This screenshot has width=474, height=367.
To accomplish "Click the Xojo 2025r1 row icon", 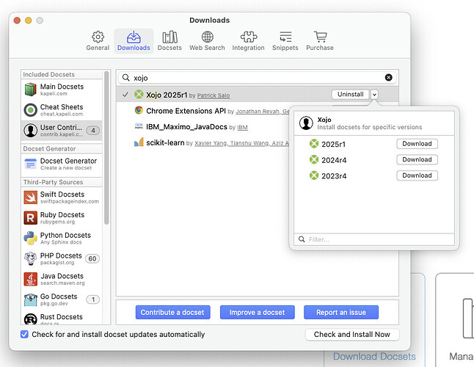I will tap(139, 95).
